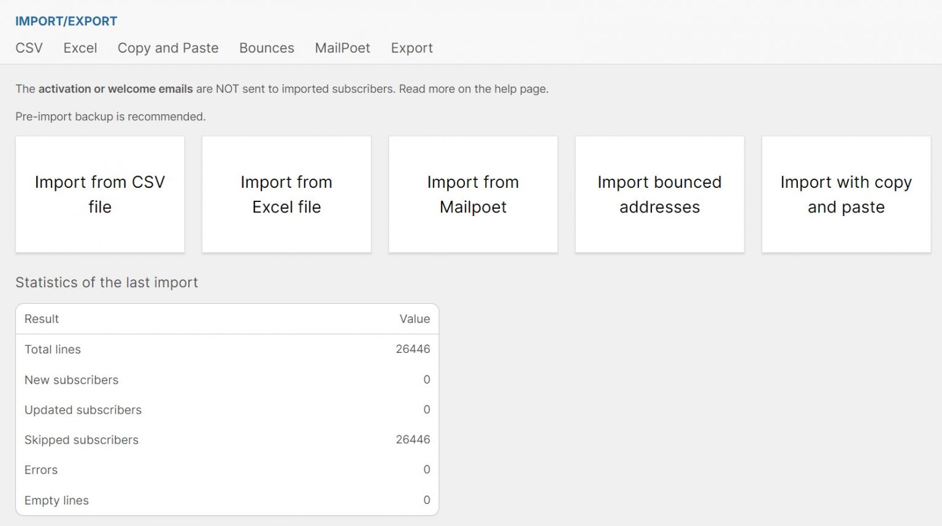This screenshot has width=942, height=526.
Task: Open the CSV tab
Action: [29, 48]
